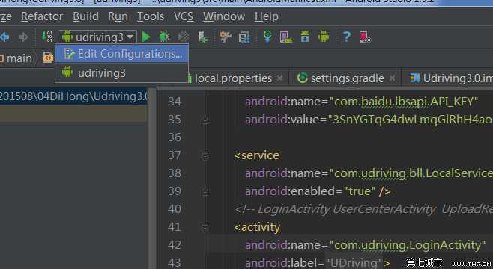
Task: Click com.udriving.bll.LocalService text
Action: [x=414, y=173]
